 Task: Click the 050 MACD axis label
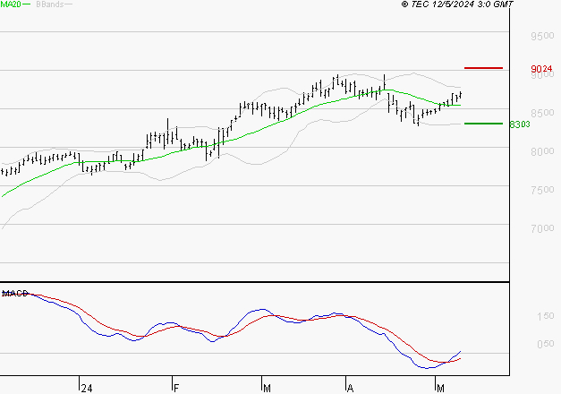(x=546, y=344)
